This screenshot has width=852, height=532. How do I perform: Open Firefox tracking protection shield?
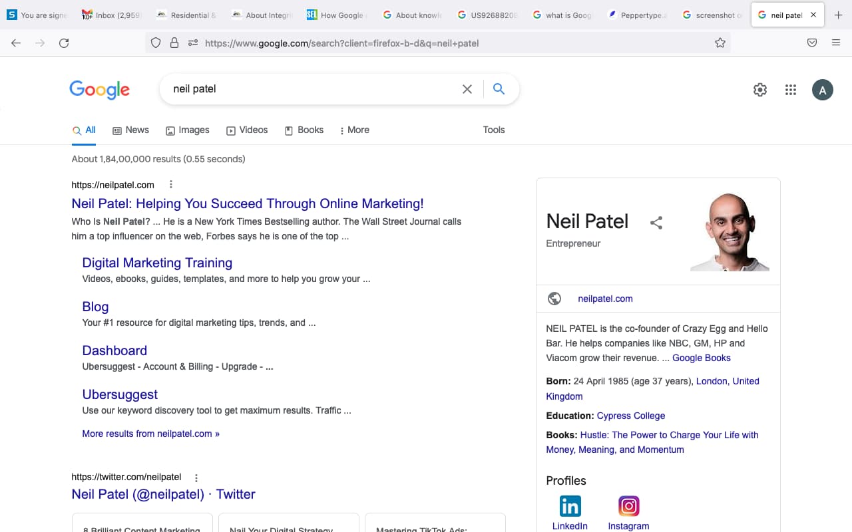tap(155, 43)
